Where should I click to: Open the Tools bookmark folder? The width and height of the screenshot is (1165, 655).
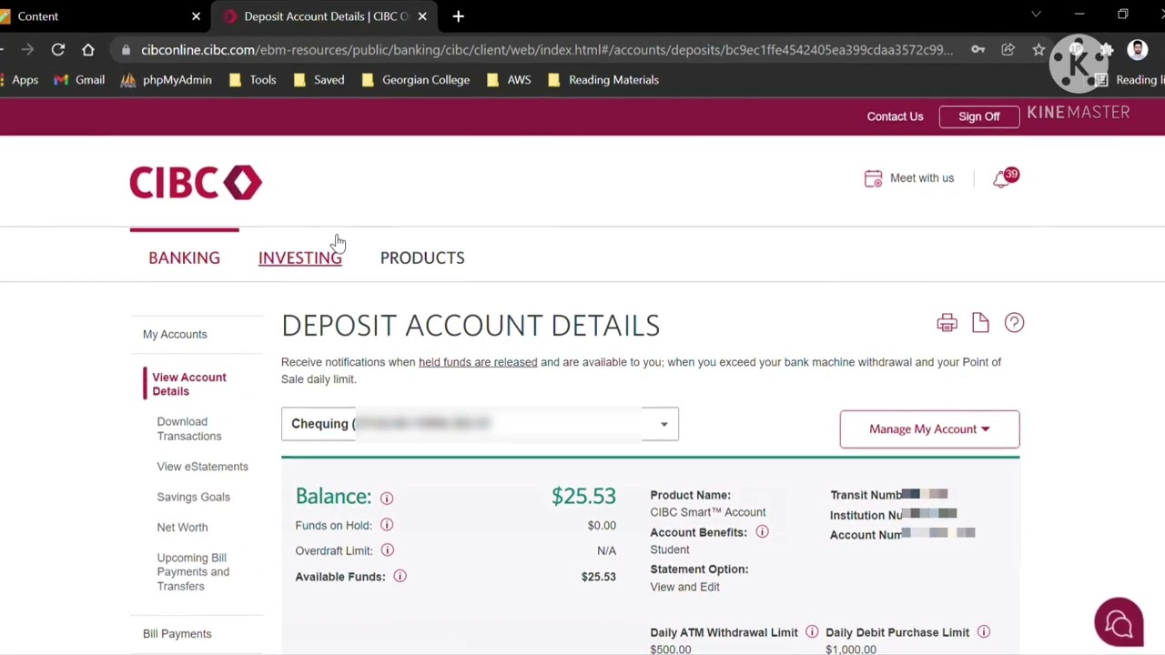252,80
